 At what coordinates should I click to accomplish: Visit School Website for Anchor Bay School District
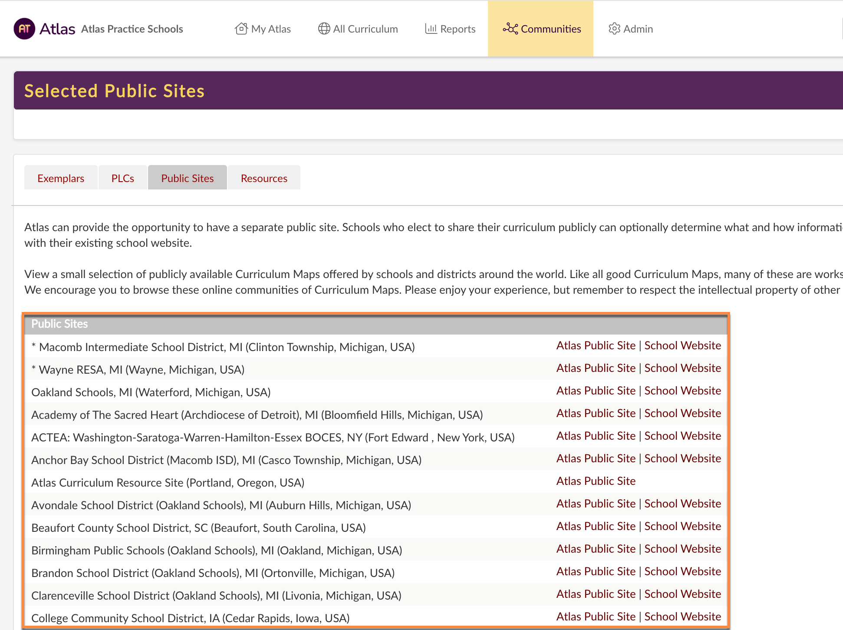682,458
